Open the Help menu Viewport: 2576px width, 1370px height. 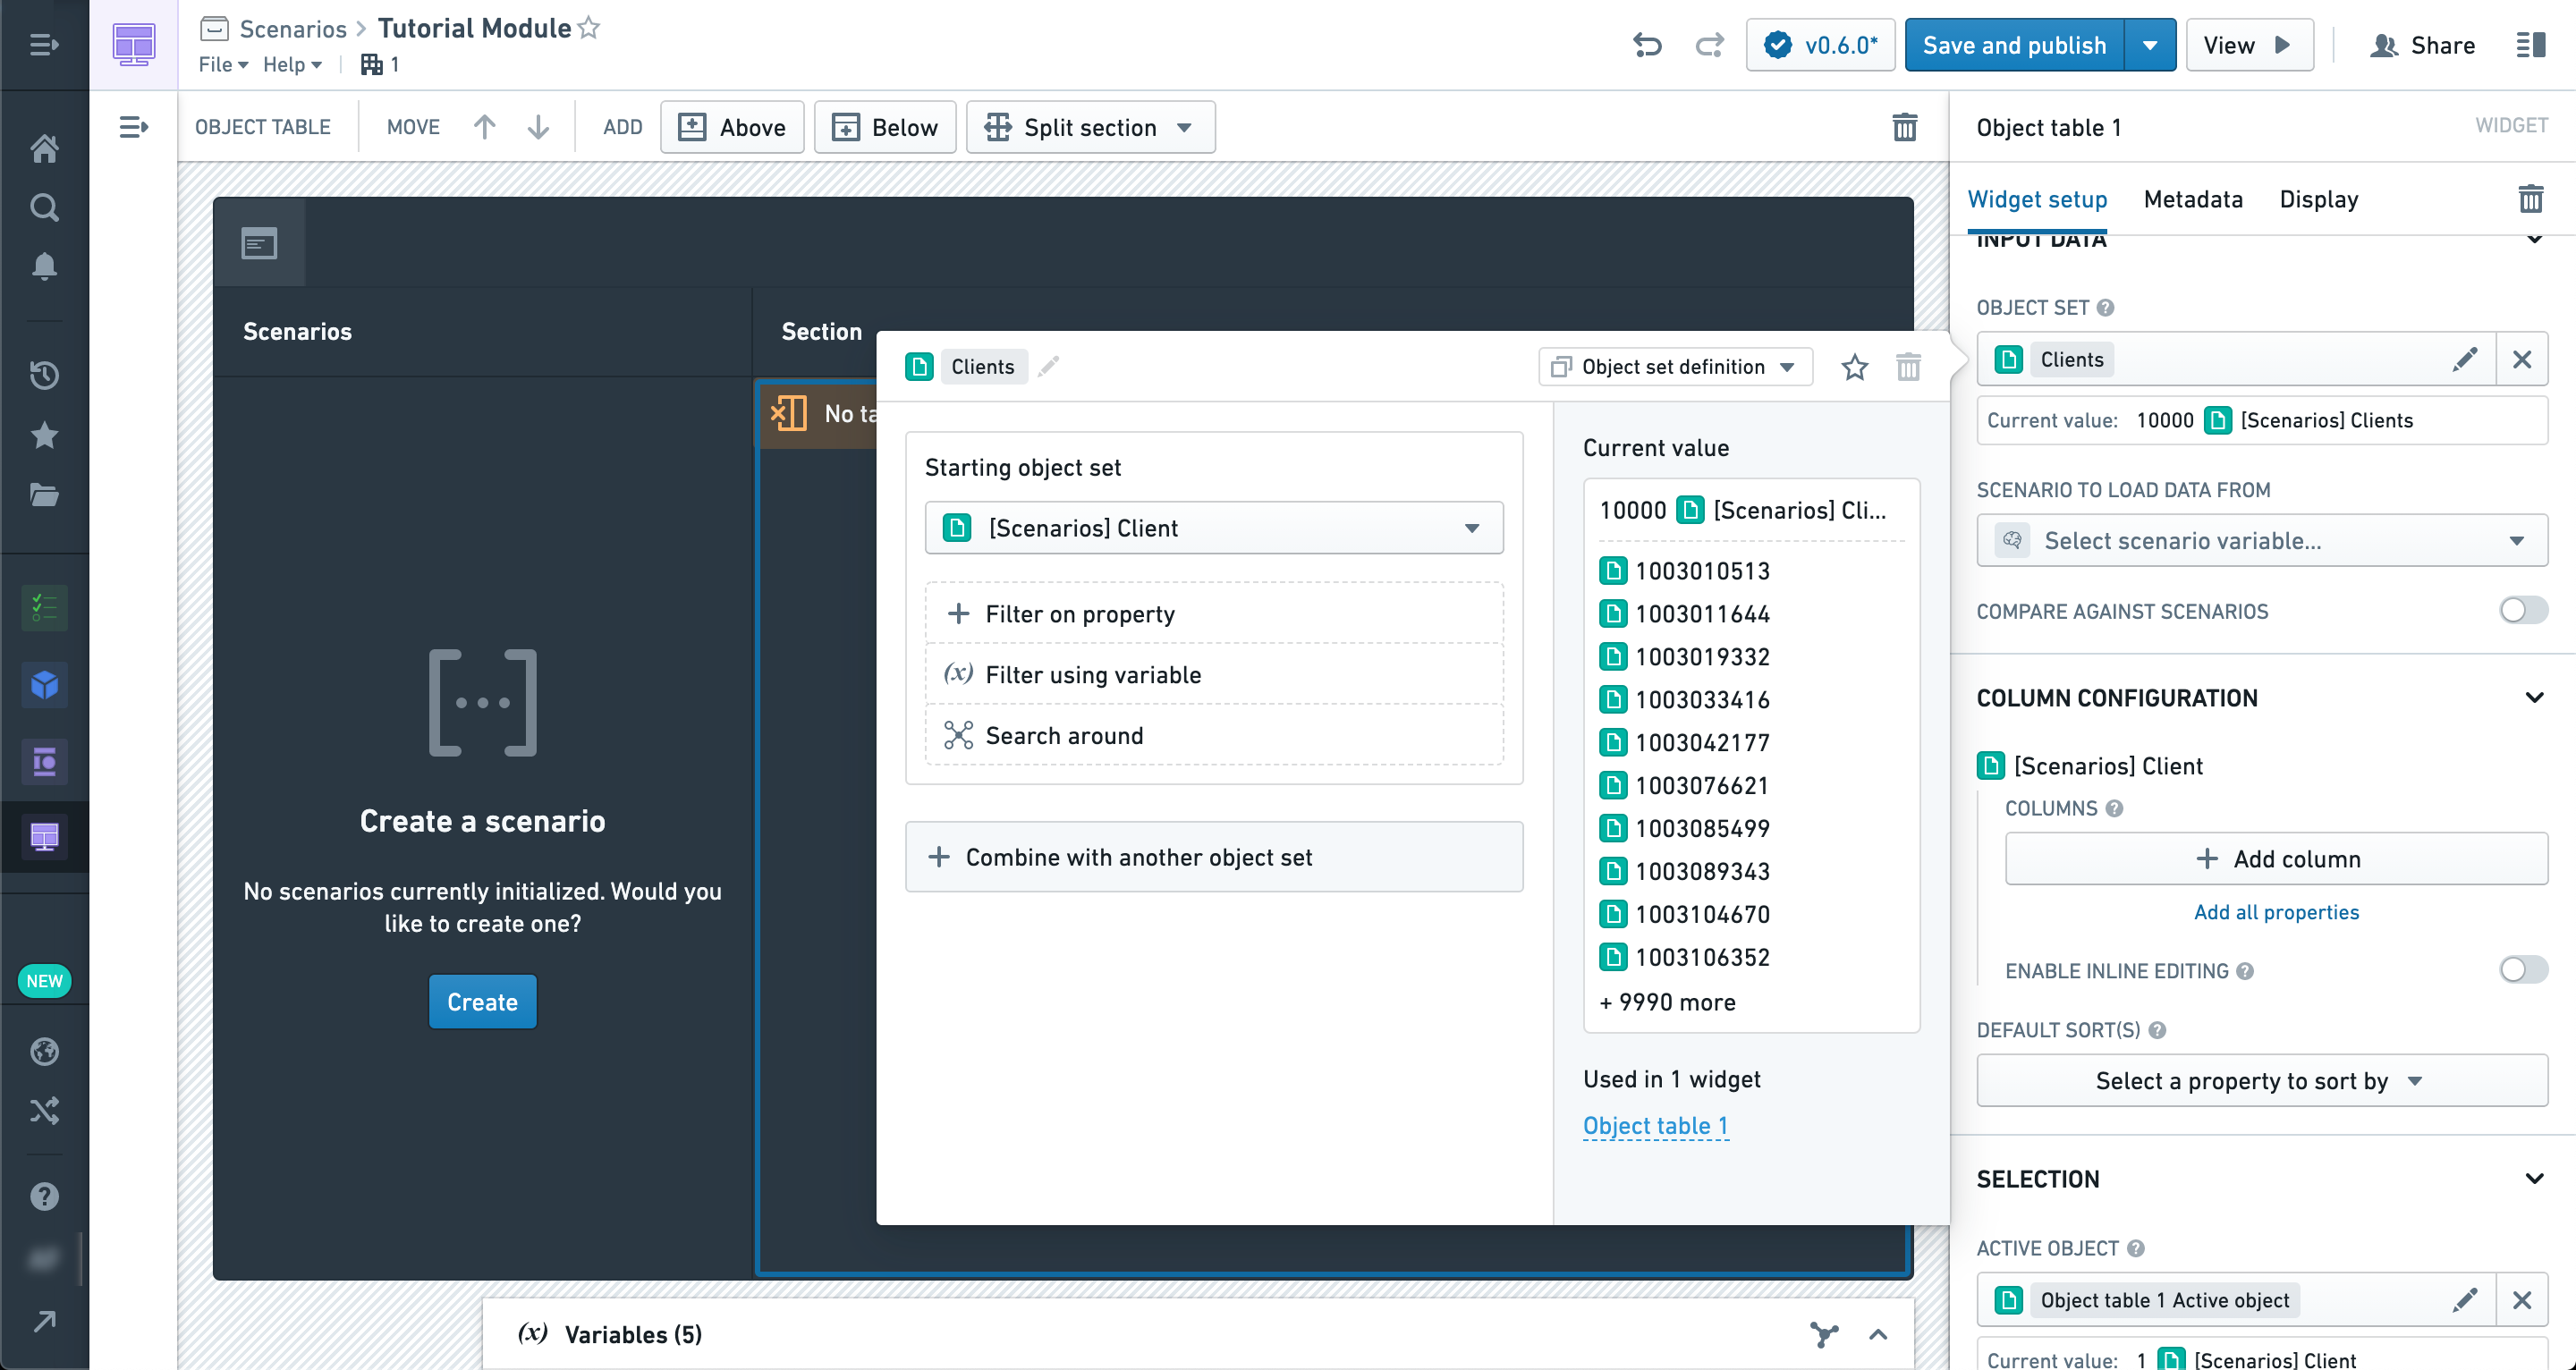[x=292, y=64]
